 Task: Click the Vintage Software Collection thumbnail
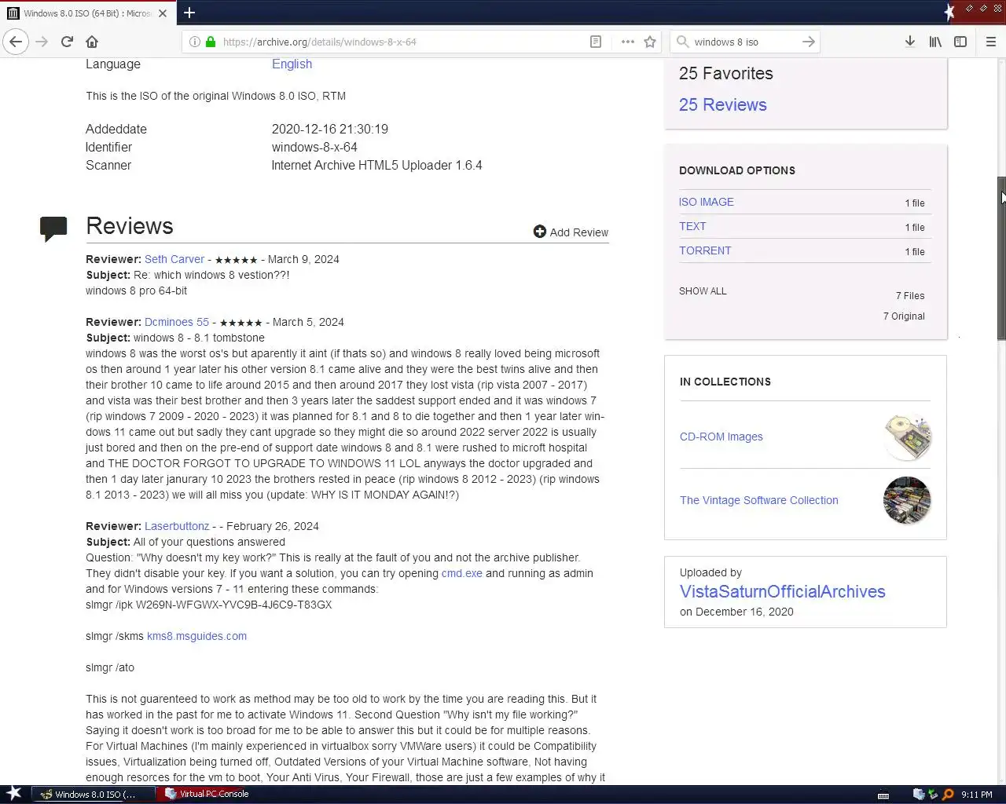[x=907, y=500]
